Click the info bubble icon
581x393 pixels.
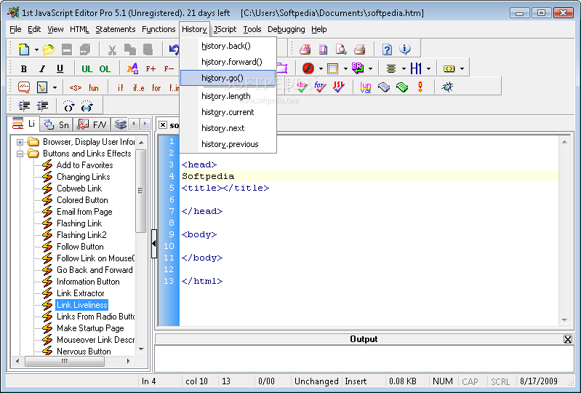coord(405,49)
